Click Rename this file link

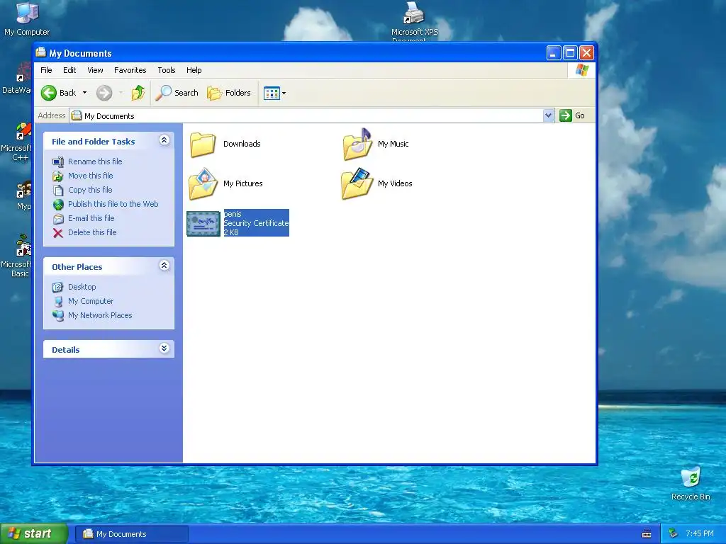tap(95, 161)
